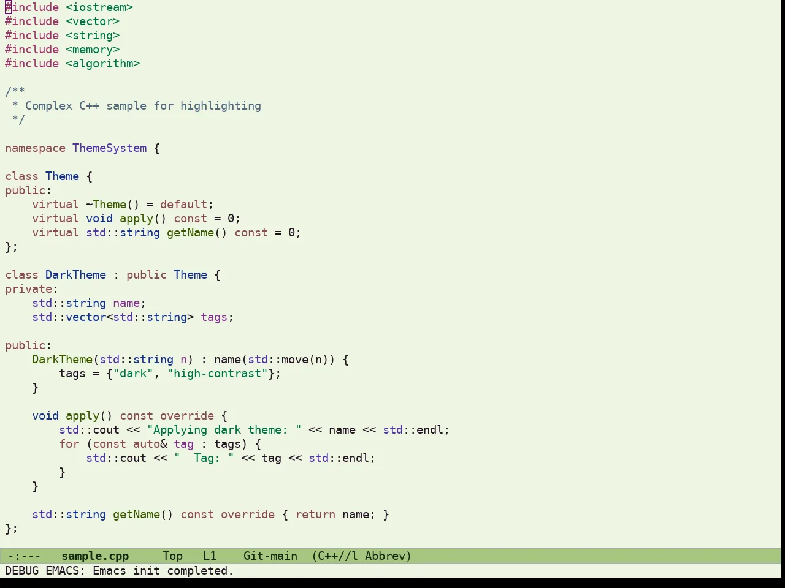Click the comment 'Complex C++ sample for highlighting'
This screenshot has width=785, height=588.
tap(143, 106)
